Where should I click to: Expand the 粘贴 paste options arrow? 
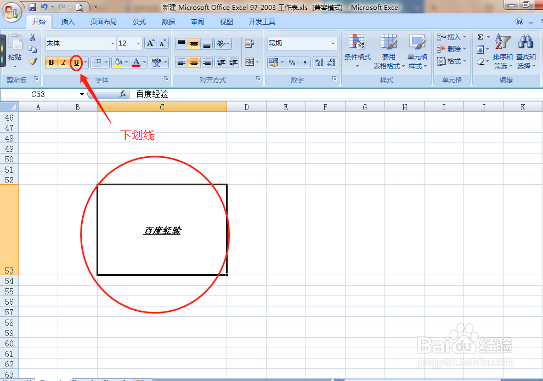click(x=15, y=66)
